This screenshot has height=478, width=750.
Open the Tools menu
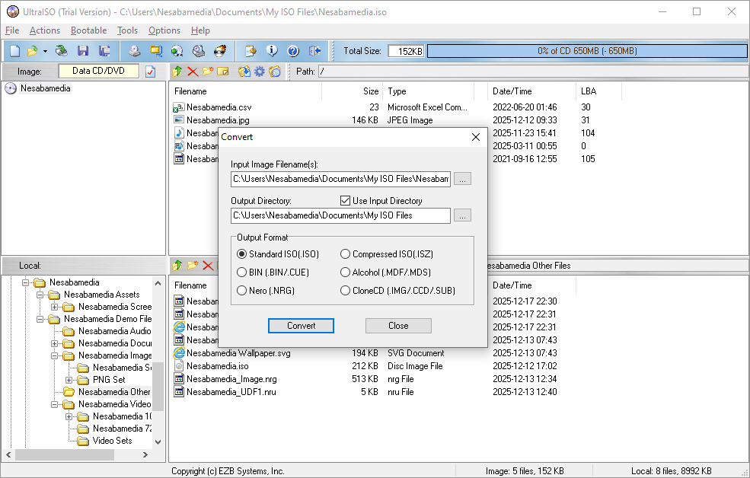[127, 30]
